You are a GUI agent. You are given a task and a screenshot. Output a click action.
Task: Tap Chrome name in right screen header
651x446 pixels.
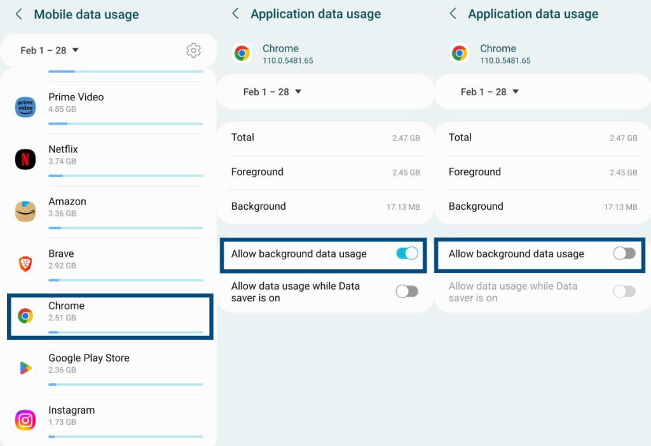(498, 48)
